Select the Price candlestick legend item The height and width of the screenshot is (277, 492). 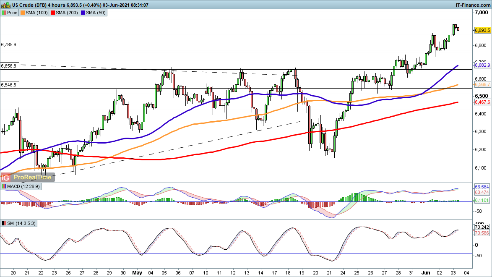pyautogui.click(x=10, y=13)
